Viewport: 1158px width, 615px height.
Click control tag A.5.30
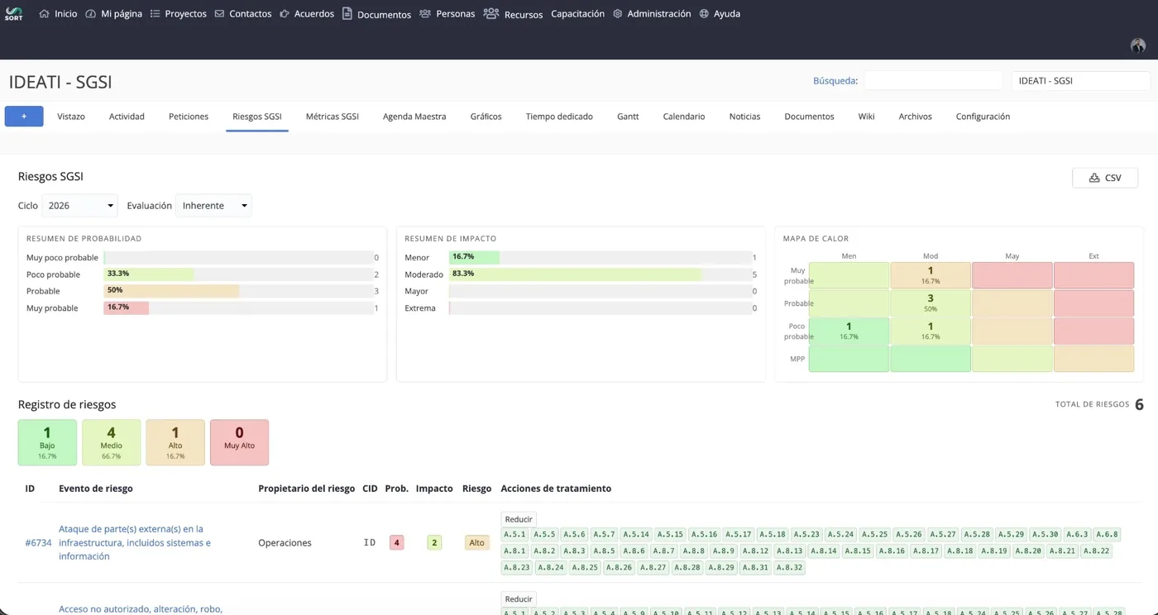pos(1046,535)
